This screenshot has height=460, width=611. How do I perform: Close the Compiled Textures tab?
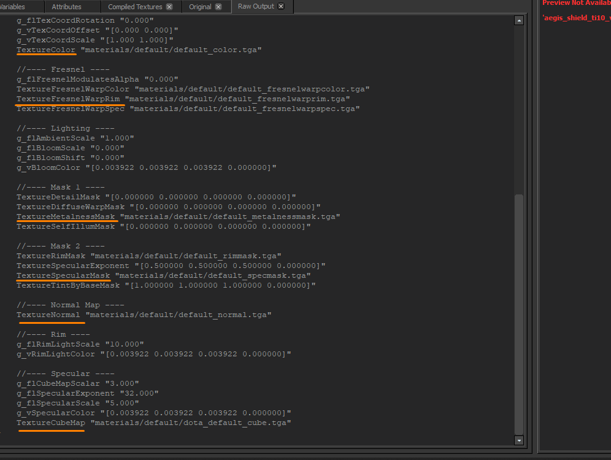click(x=169, y=7)
